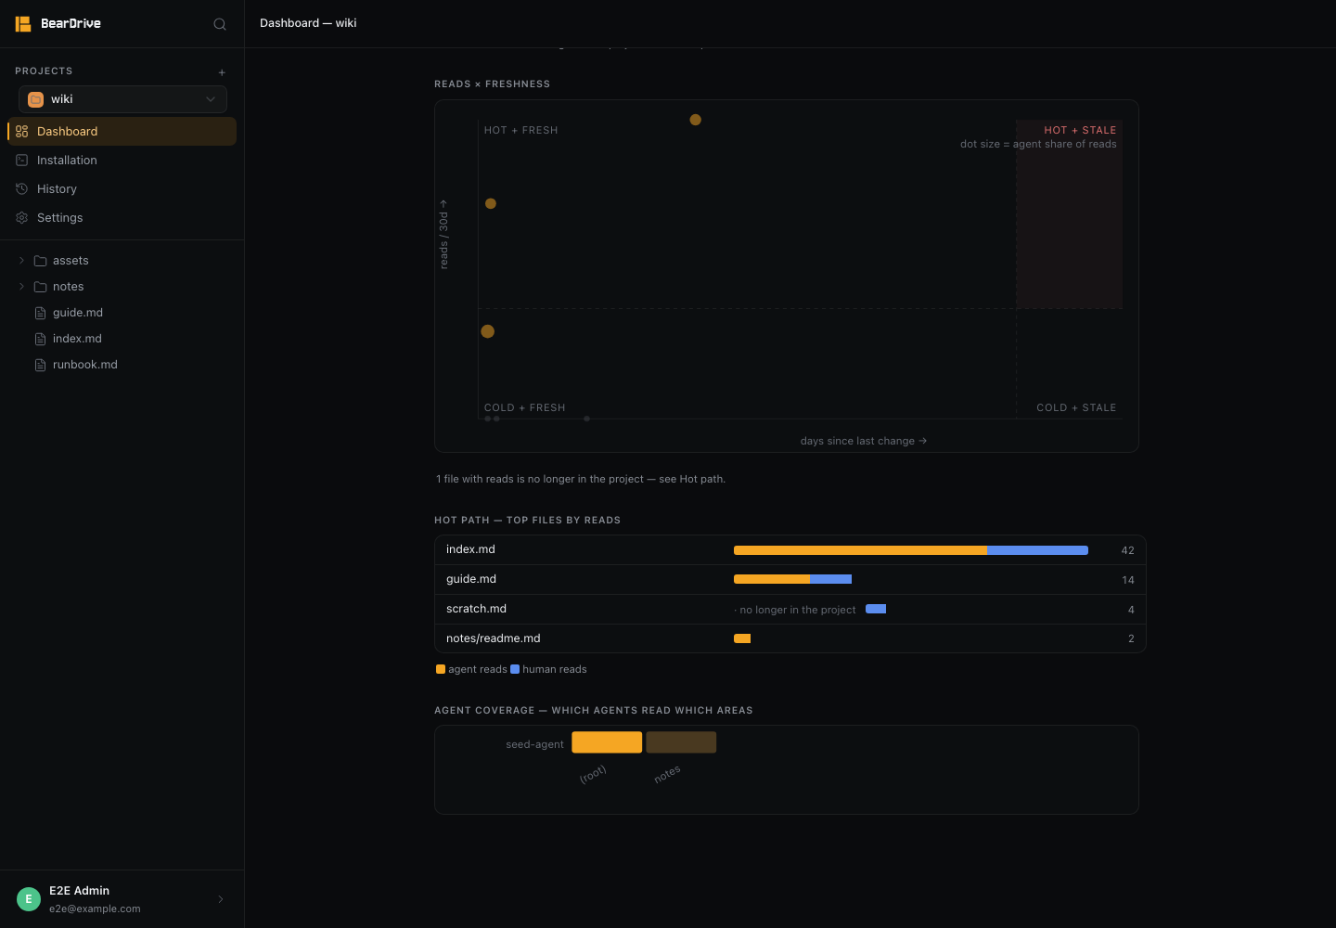Open the Settings gear icon
Screen dimensions: 1336x928
pos(22,218)
